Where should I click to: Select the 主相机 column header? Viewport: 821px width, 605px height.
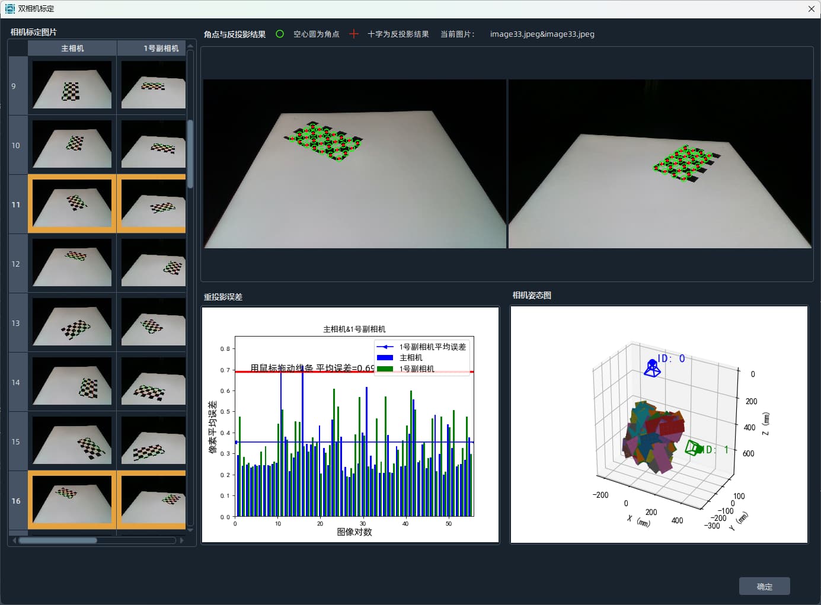(72, 49)
